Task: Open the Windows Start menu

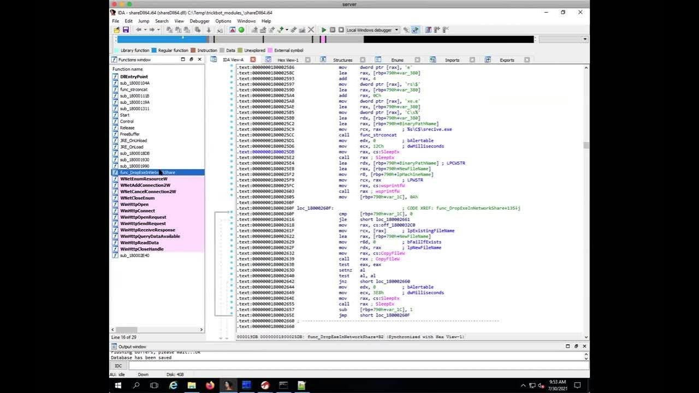Action: tap(117, 385)
